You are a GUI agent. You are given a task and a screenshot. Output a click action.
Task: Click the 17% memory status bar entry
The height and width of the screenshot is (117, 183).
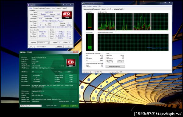tap(116, 72)
